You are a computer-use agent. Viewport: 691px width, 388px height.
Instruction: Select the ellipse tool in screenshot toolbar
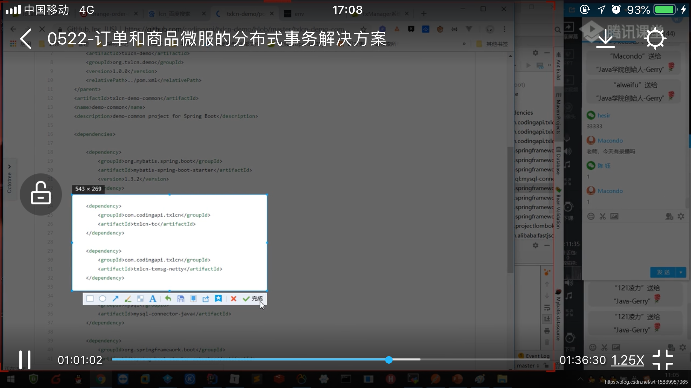coord(102,299)
